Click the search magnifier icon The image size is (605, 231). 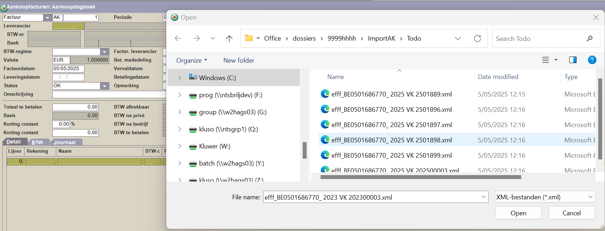590,38
